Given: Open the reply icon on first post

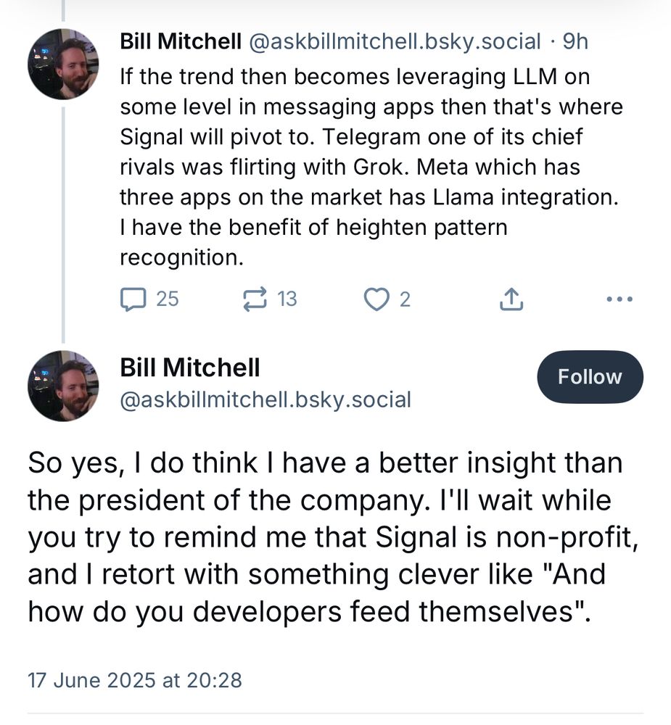Looking at the screenshot, I should (133, 299).
